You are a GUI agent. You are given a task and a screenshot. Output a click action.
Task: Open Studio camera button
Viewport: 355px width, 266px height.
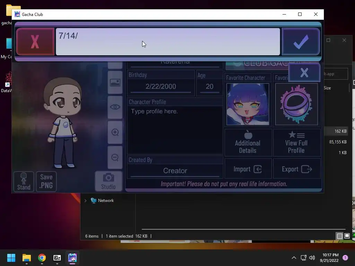(109, 181)
